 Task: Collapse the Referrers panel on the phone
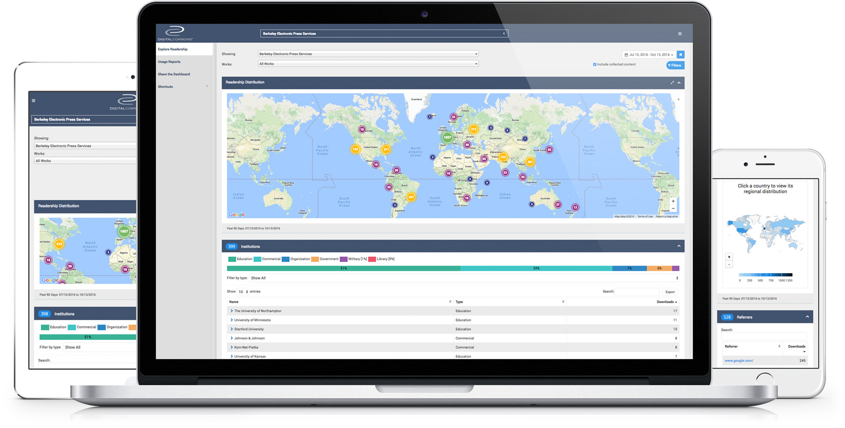tap(807, 317)
